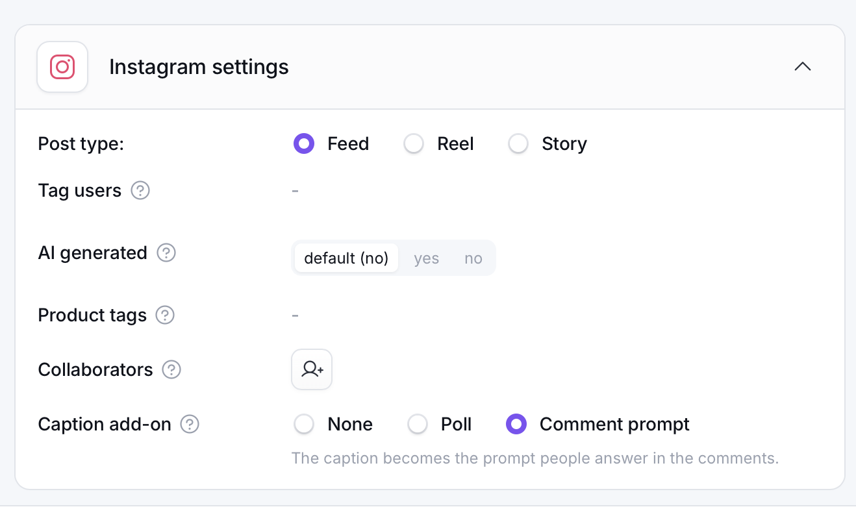Choose Comment prompt caption add-on
Screen dimensions: 856x509
516,425
